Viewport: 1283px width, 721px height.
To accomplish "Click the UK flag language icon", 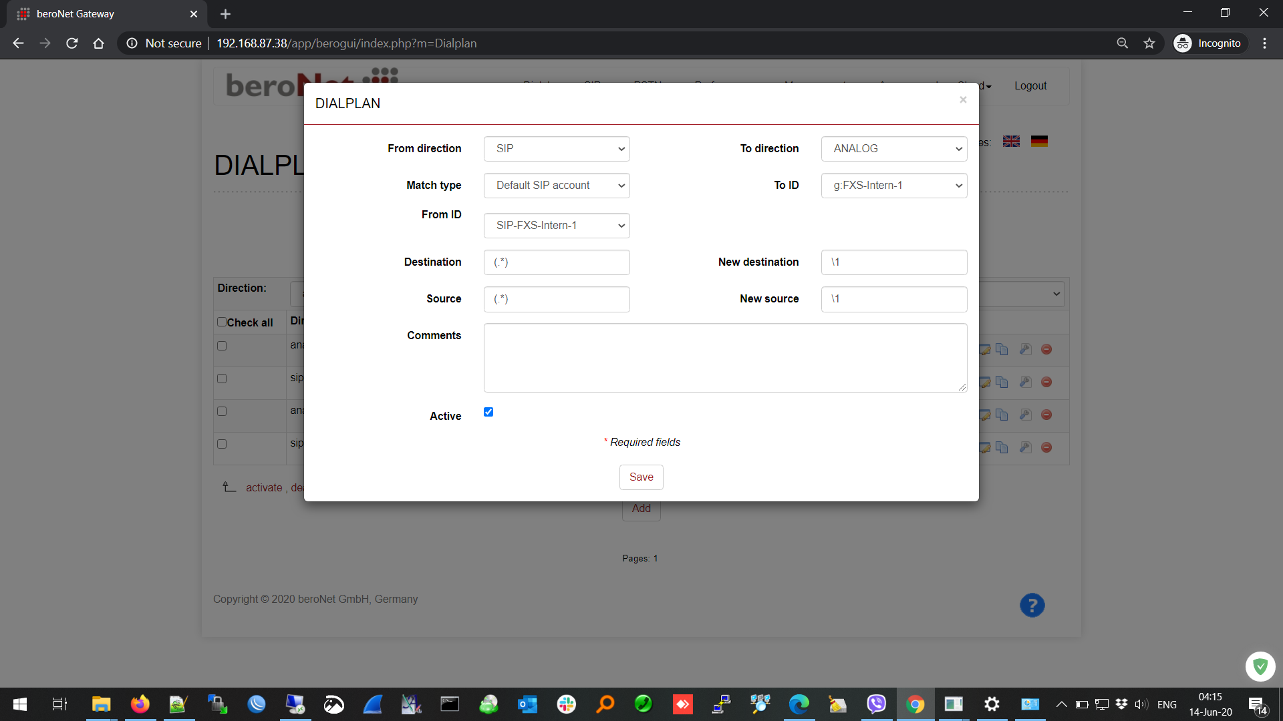I will (x=1011, y=142).
